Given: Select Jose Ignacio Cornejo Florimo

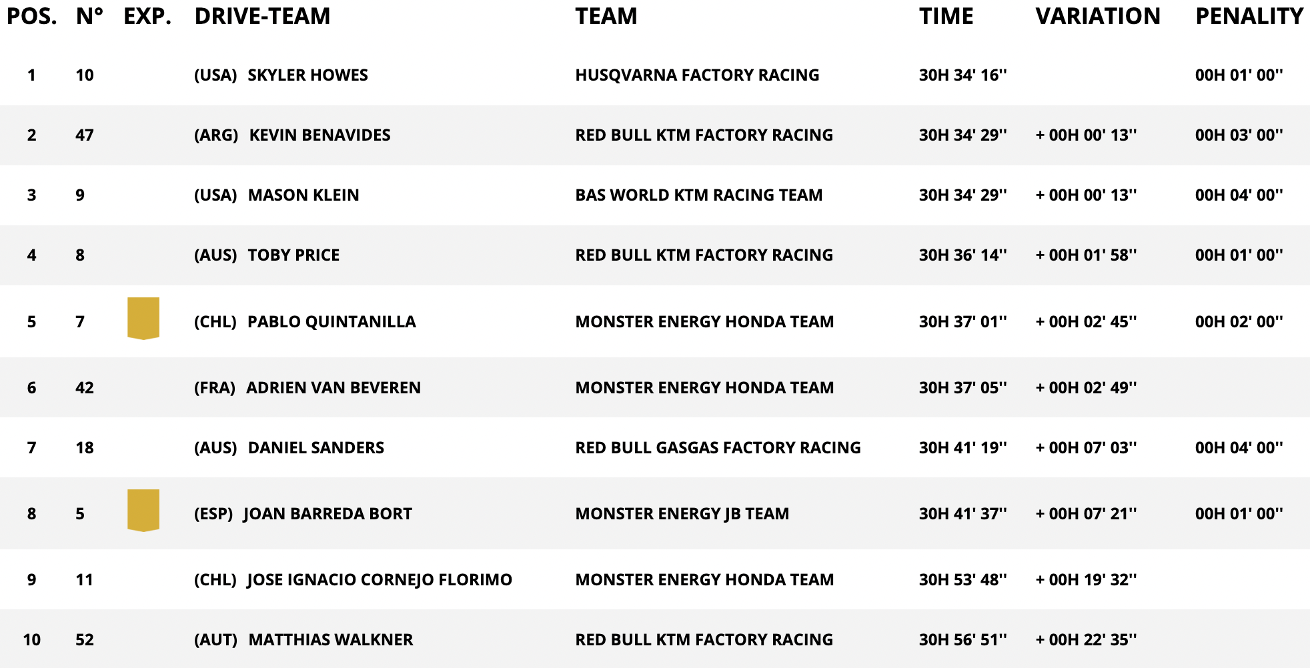Looking at the screenshot, I should click(380, 580).
